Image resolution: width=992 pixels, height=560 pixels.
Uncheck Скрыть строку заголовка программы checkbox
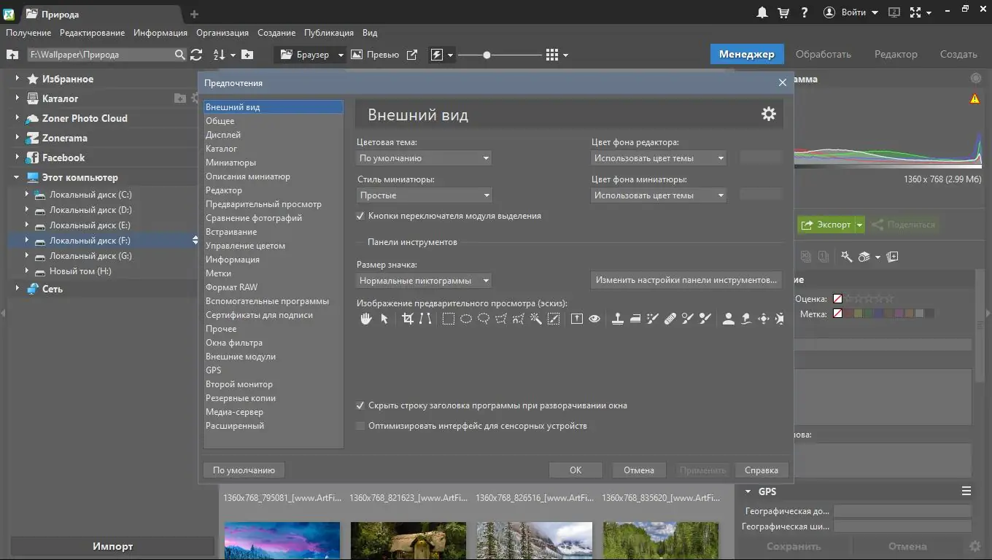[x=360, y=405]
